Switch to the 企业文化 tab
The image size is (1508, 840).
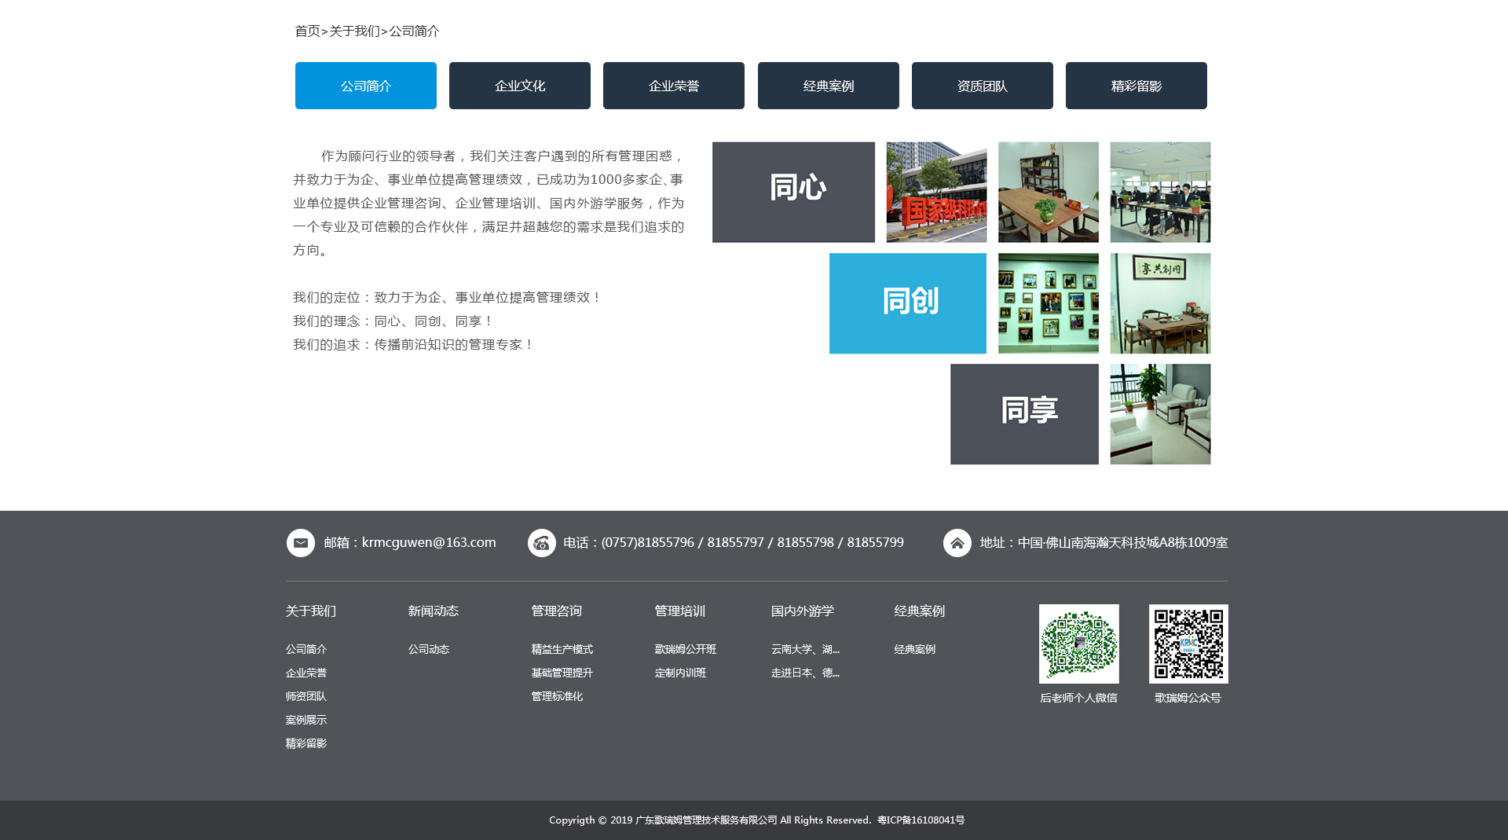[x=520, y=86]
